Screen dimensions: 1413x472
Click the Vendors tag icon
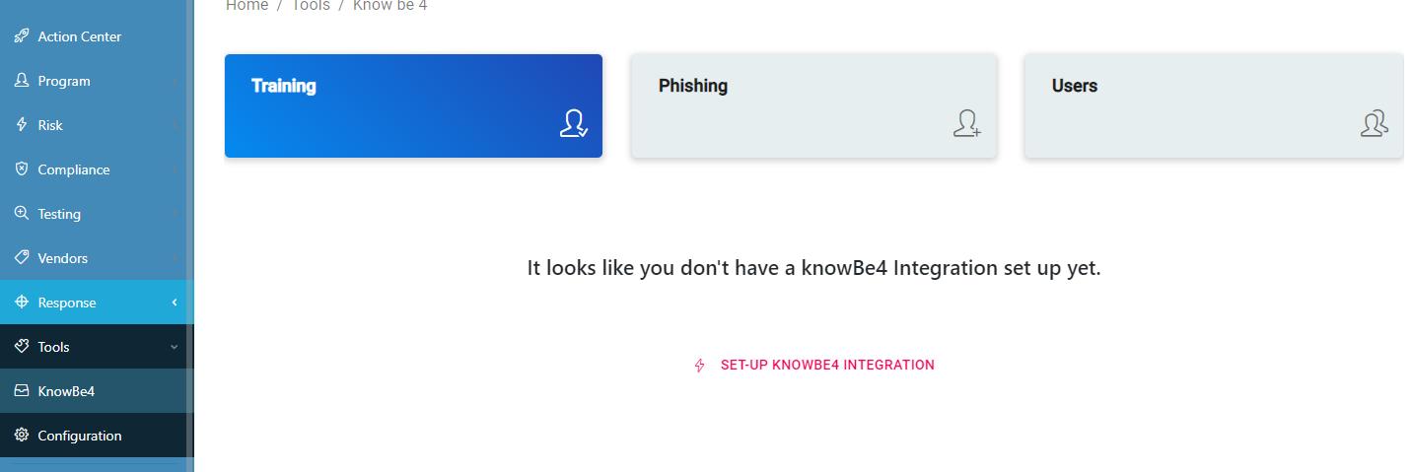point(22,258)
